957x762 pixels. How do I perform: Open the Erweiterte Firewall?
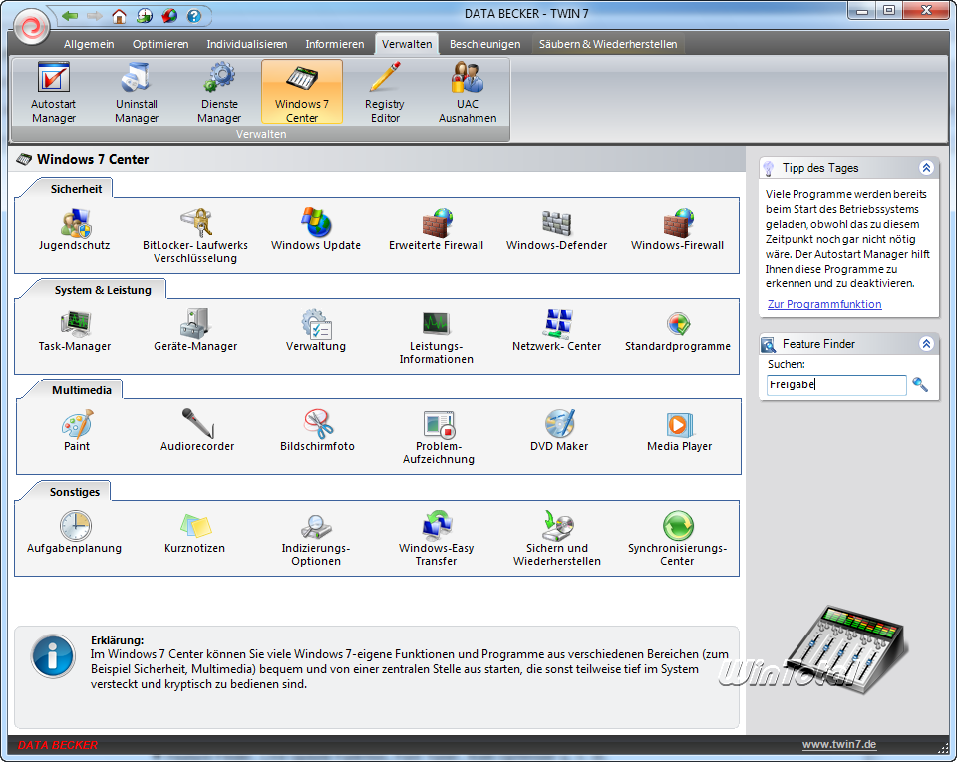(x=437, y=230)
